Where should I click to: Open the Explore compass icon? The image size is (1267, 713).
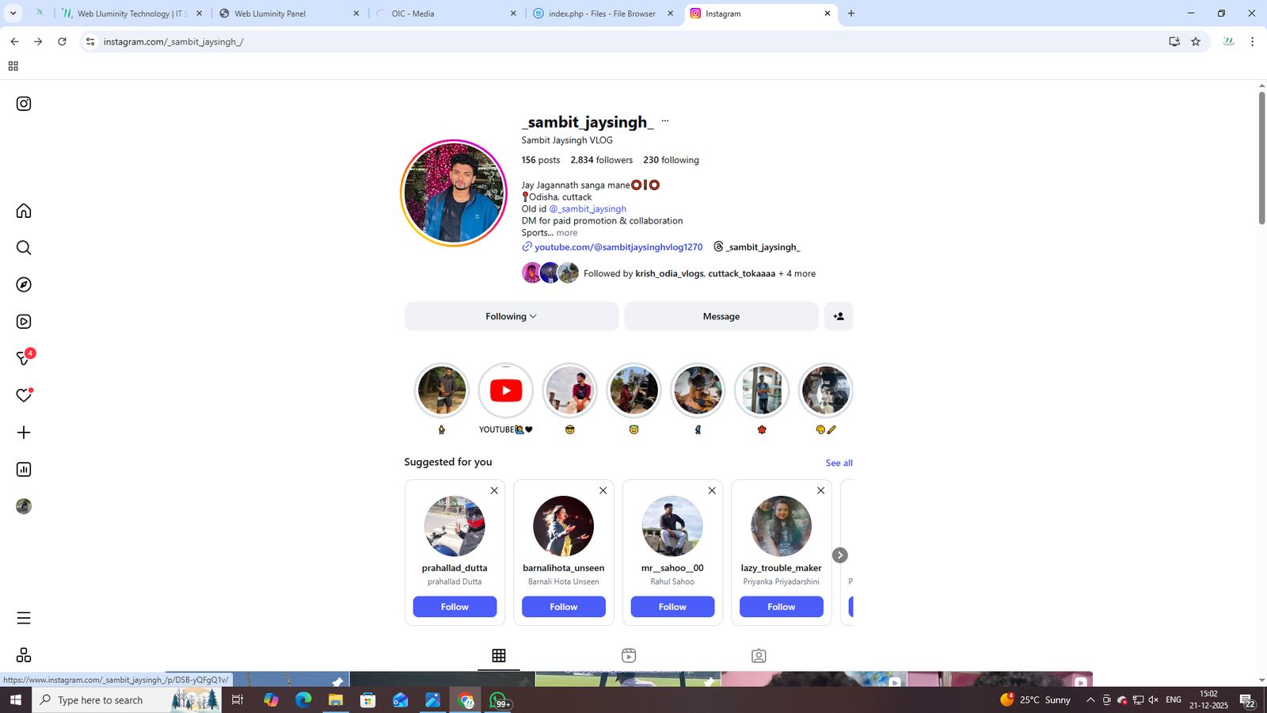coord(24,284)
